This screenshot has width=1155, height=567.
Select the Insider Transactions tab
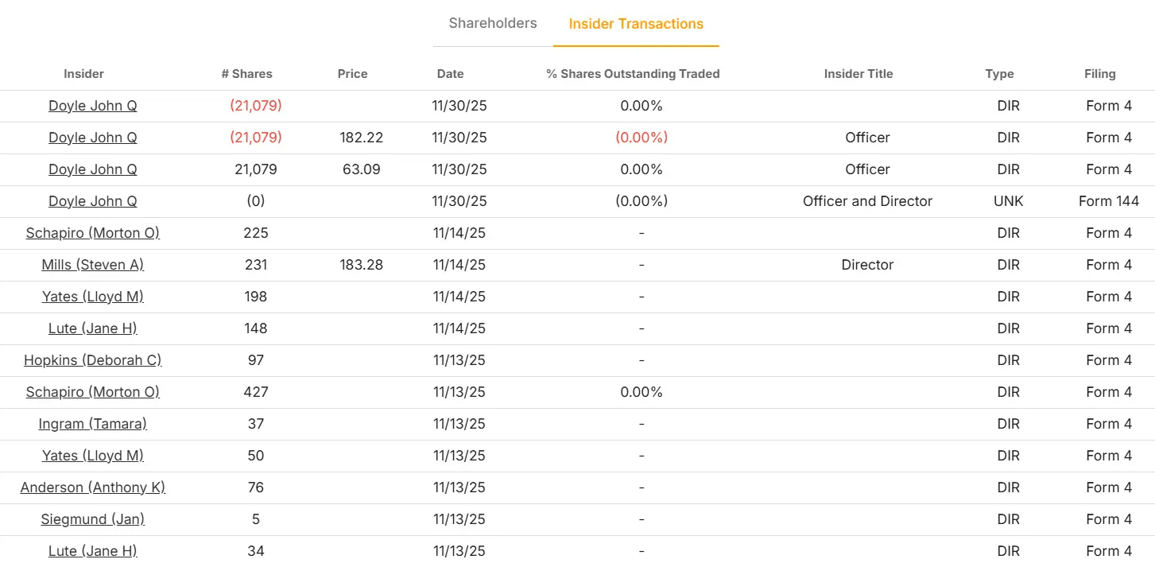[636, 24]
